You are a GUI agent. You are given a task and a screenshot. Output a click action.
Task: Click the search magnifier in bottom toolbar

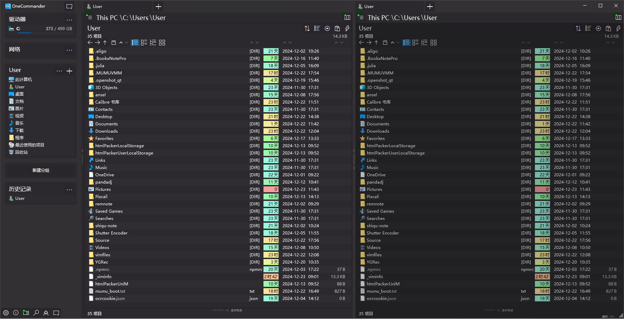36,313
